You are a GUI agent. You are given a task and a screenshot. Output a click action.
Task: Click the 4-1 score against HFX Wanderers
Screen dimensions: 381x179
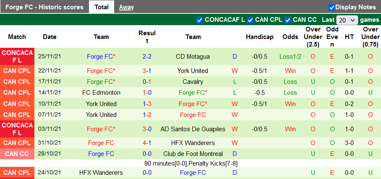coord(147,143)
